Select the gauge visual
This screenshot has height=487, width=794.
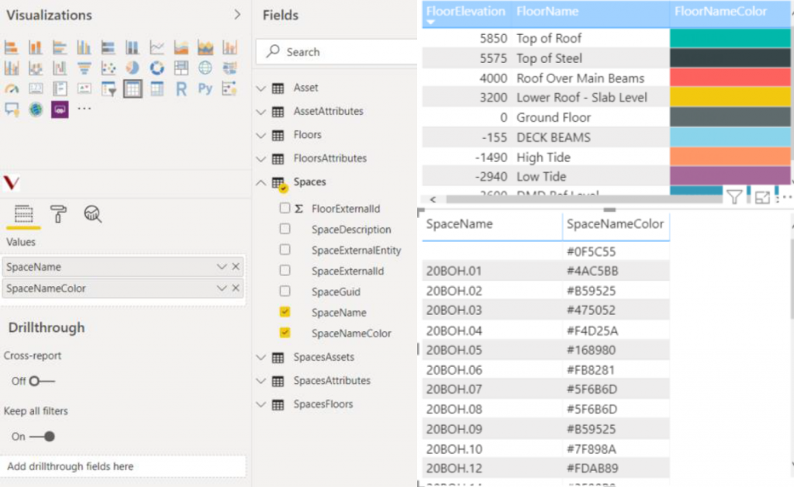click(x=11, y=89)
